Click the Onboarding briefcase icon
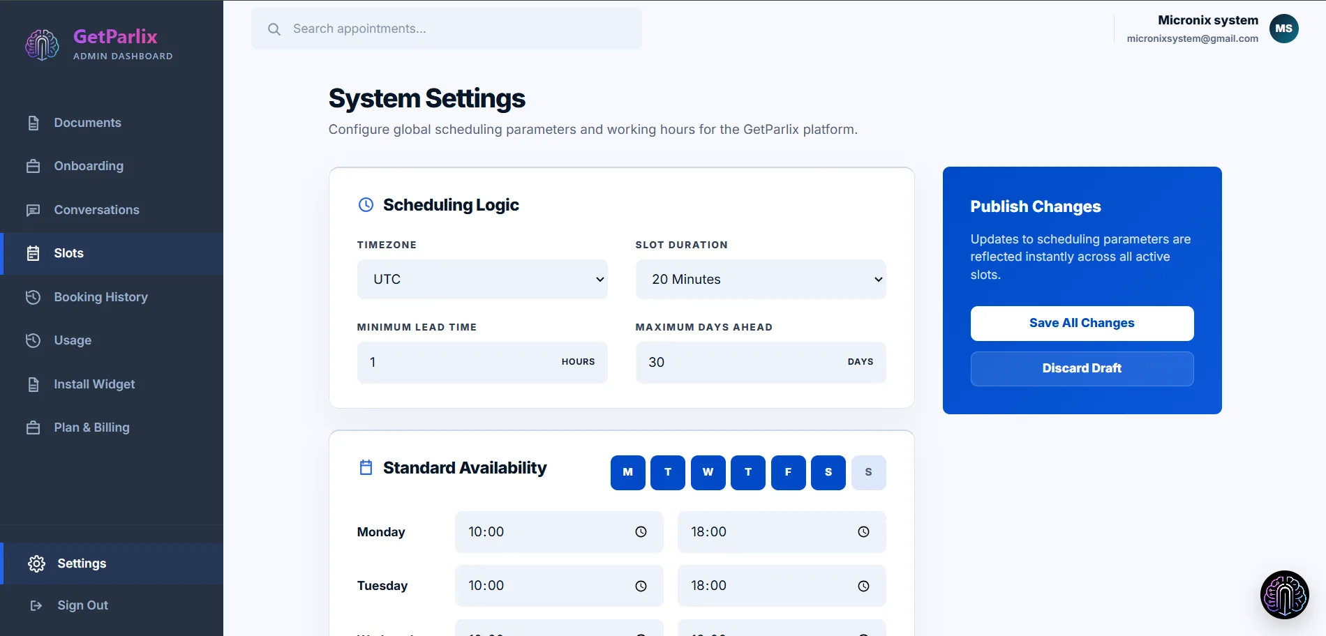The height and width of the screenshot is (636, 1326). tap(33, 166)
